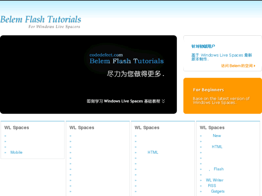Select the 针对初级用户 heading

pos(203,46)
